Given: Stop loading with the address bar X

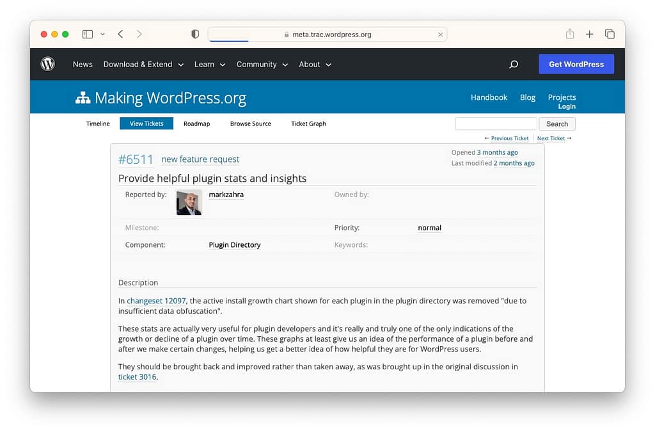Looking at the screenshot, I should click(x=440, y=35).
